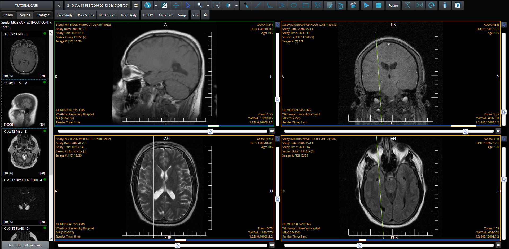The width and height of the screenshot is (509, 249).
Task: Start cine playback with play button
Action: [366, 5]
